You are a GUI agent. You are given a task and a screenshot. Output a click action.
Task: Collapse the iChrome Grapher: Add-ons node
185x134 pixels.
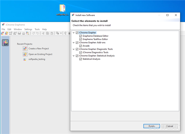click(x=73, y=43)
